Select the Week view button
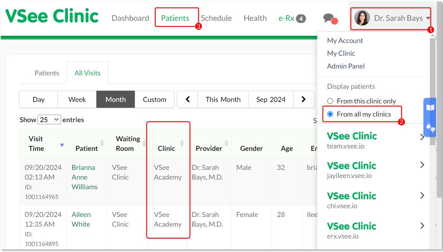443x252 pixels. [77, 99]
